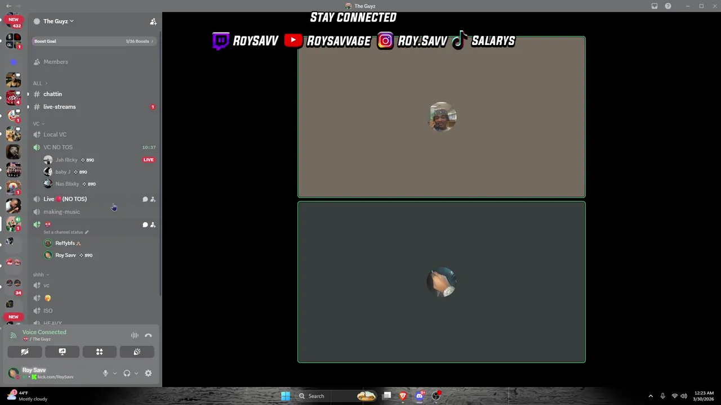This screenshot has height=405, width=721.
Task: Share your screen button
Action: click(x=62, y=352)
